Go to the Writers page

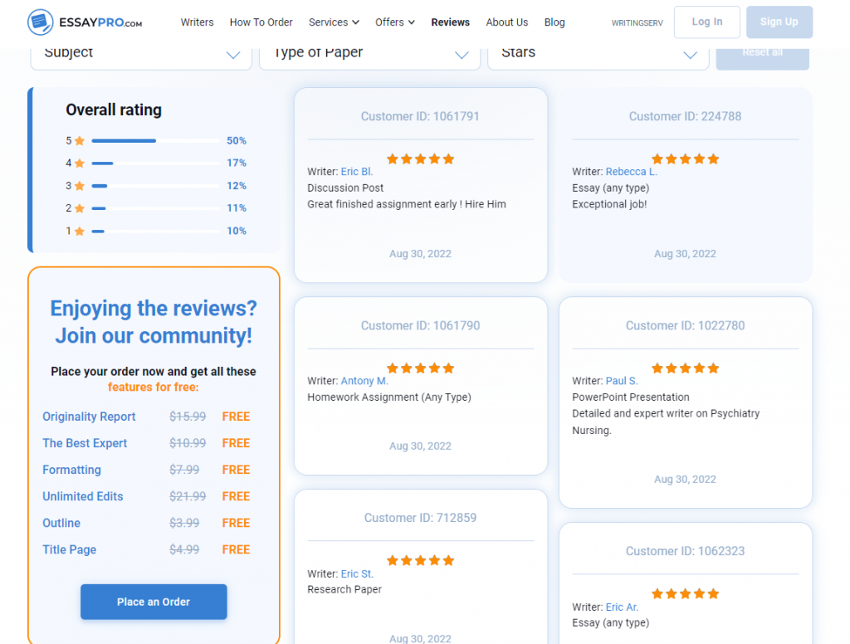[197, 22]
